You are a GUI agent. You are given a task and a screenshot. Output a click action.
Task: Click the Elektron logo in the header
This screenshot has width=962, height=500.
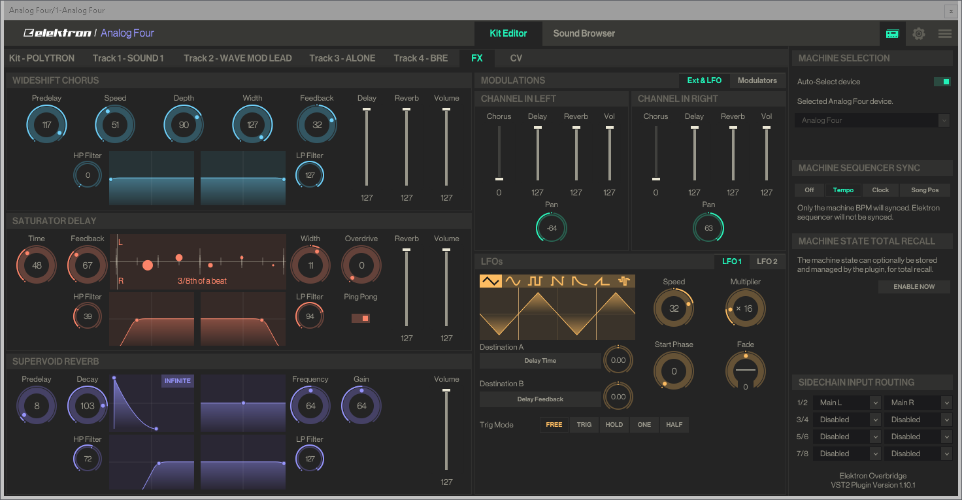coord(57,33)
